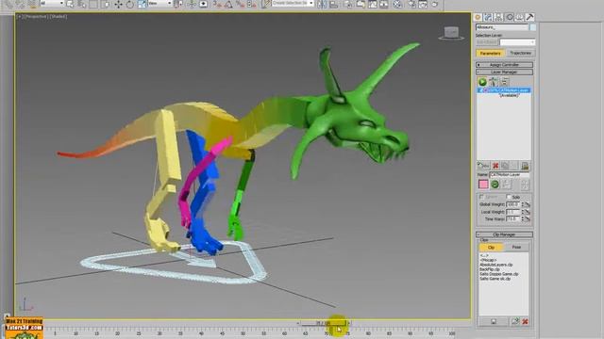Click the green Setup/Animation mode toggle button
This screenshot has width=604, height=339.
pyautogui.click(x=482, y=82)
